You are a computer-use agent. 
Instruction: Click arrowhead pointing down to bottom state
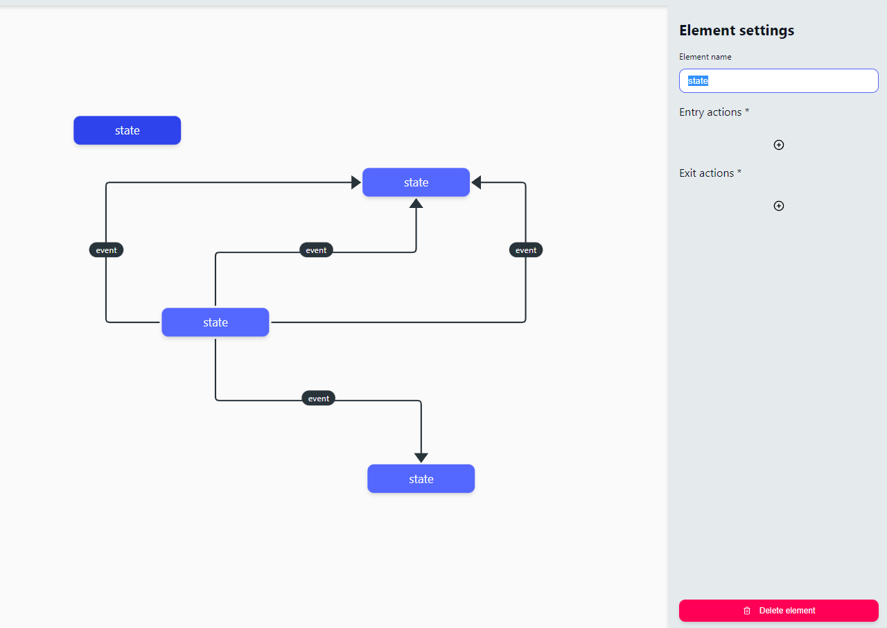point(421,457)
